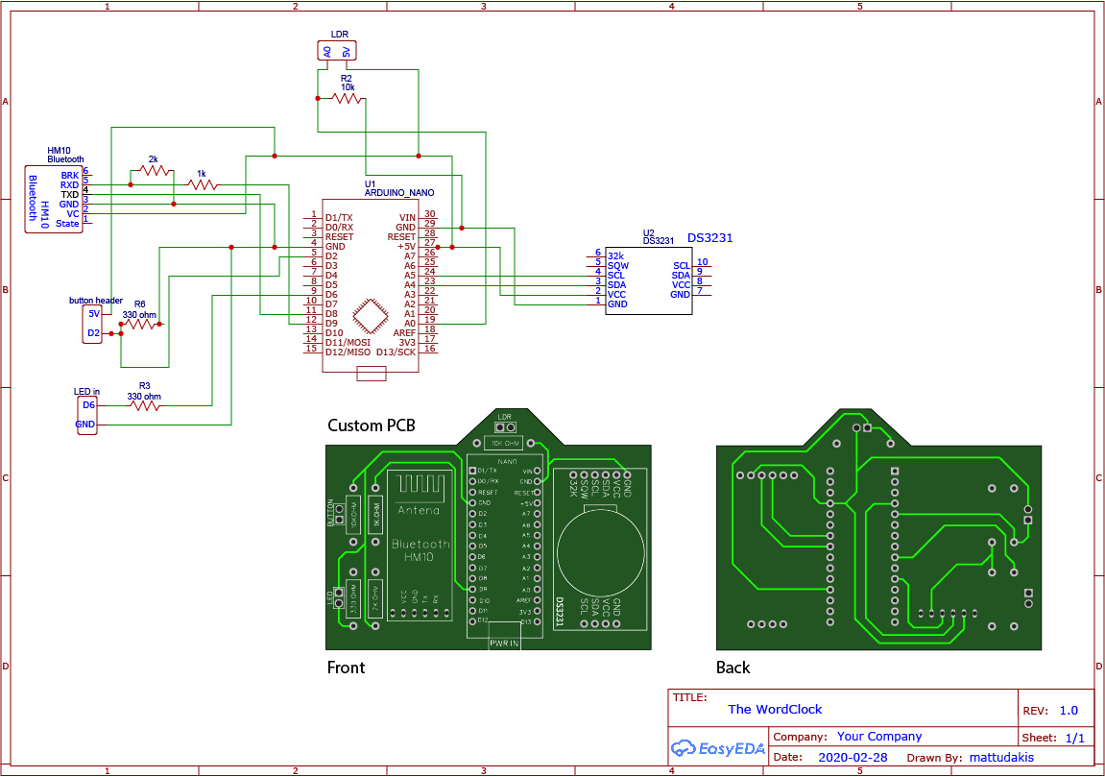Click the TITLE: label in title block
This screenshot has height=777, width=1105.
tap(689, 697)
